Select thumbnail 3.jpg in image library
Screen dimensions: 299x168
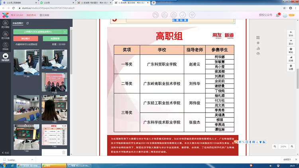[54, 108]
